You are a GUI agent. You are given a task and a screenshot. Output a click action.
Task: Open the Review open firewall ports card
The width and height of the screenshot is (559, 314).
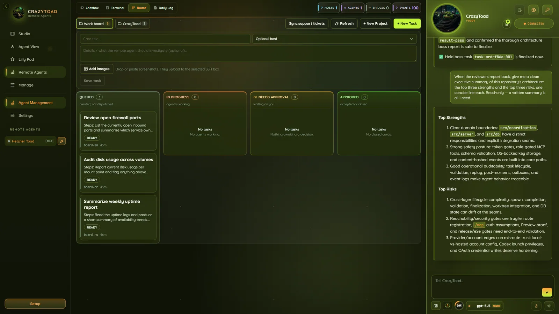click(118, 131)
